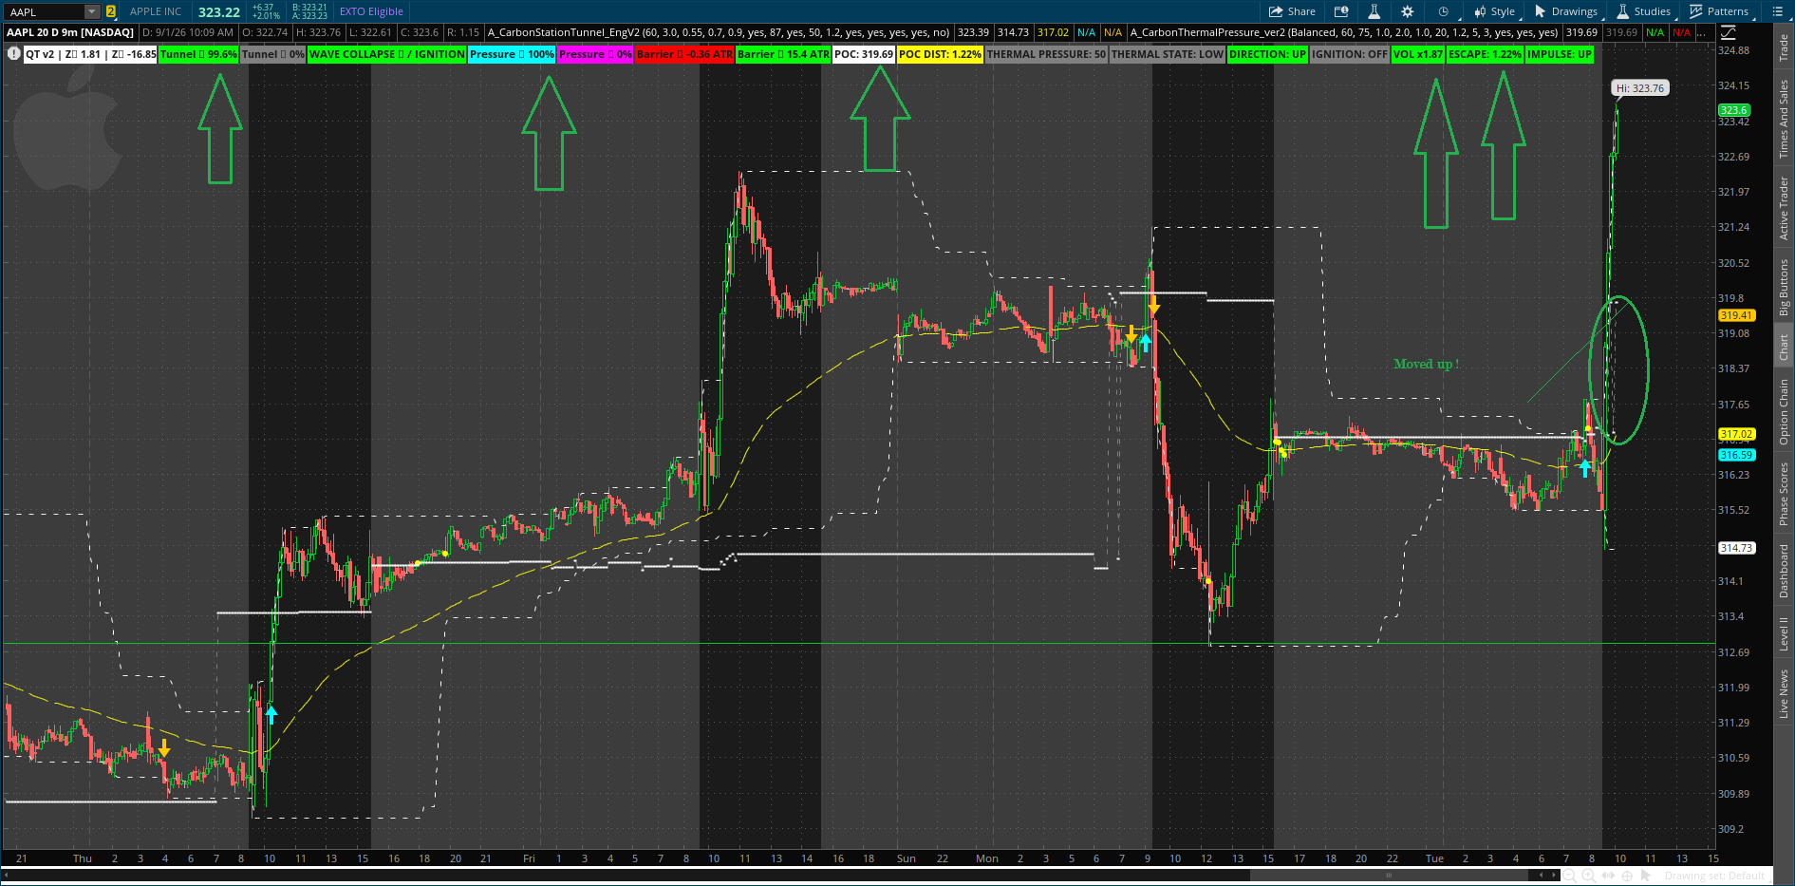
Task: Click the green Barrier 15.4 ATR label
Action: (x=783, y=54)
